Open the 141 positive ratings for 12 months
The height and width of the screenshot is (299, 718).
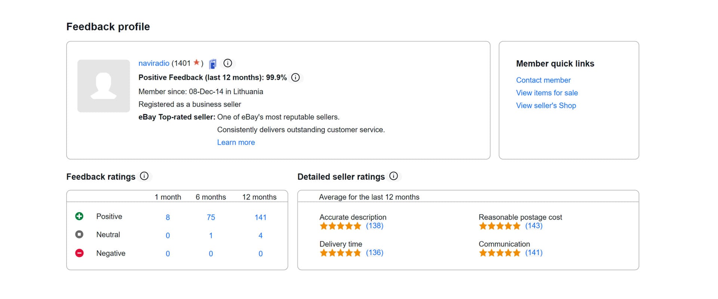point(260,217)
